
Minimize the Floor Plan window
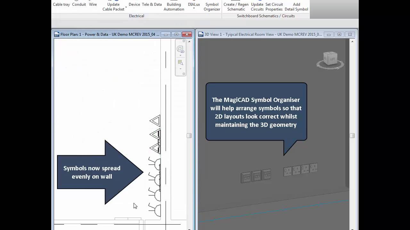pyautogui.click(x=166, y=34)
